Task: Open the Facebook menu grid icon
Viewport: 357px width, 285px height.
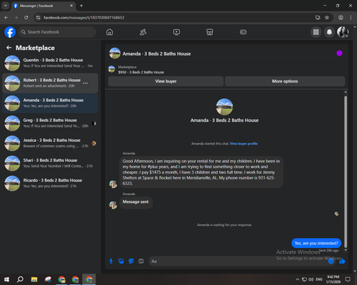Action: [316, 32]
